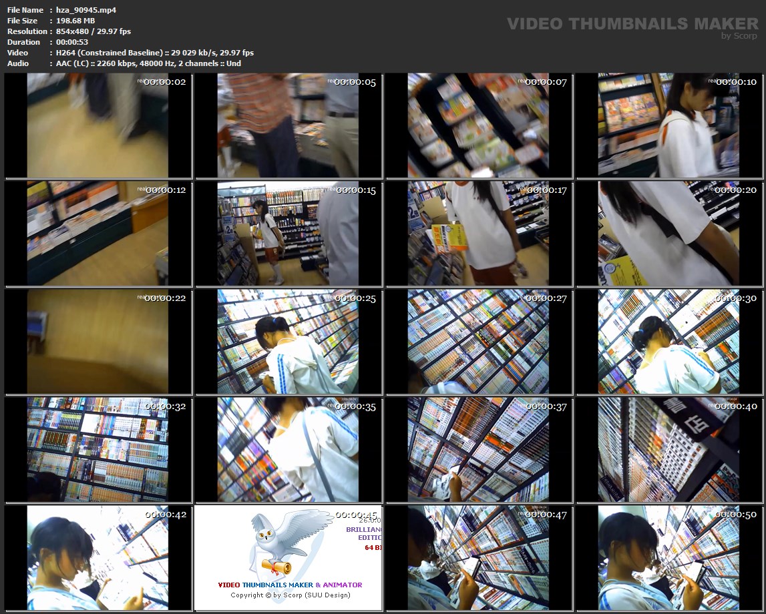766x614 pixels.
Task: Open the thumbnail at timestamp 00:00:05
Action: click(x=289, y=125)
